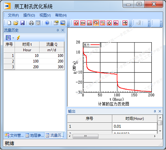166x150 pixels.
Task: Click the first red-bordered circle tool icon
Action: [76, 23]
